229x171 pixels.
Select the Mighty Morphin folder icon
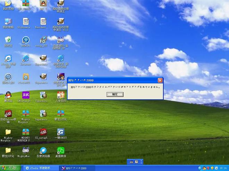pyautogui.click(x=8, y=135)
